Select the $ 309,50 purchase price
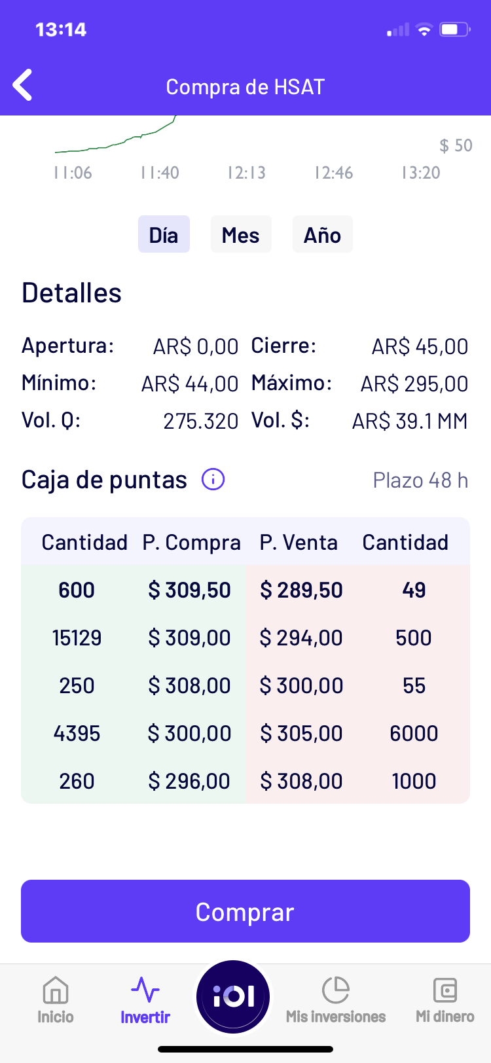This screenshot has width=491, height=1063. tap(189, 590)
